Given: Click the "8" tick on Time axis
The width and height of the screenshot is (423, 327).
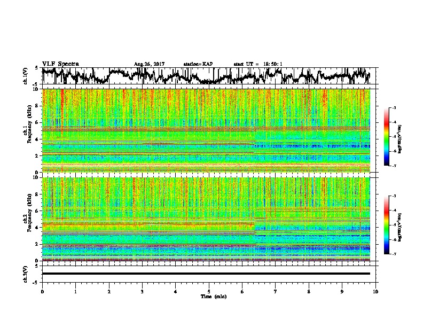Looking at the screenshot, I should (309, 292).
